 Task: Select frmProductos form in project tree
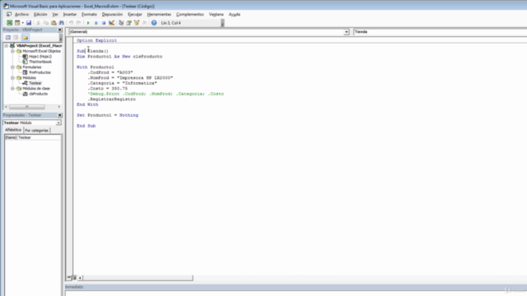tap(40, 72)
